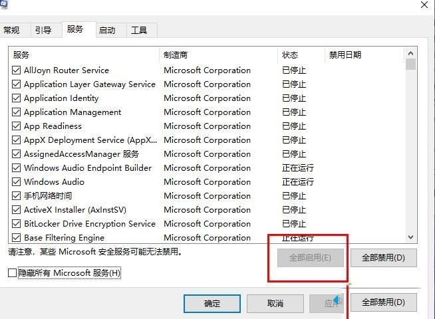The height and width of the screenshot is (319, 435).
Task: Open the 引导 tab
Action: (43, 30)
